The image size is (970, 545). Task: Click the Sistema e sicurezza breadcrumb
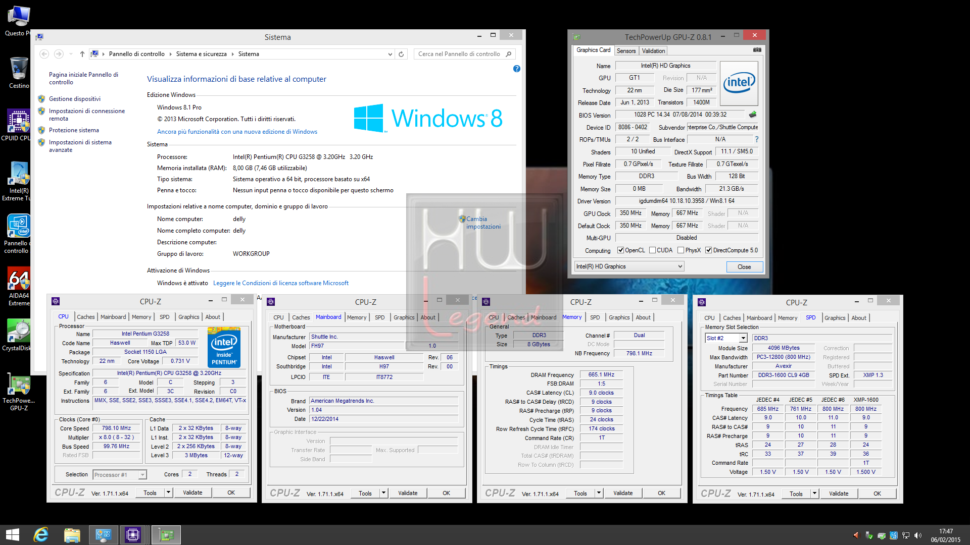tap(201, 54)
